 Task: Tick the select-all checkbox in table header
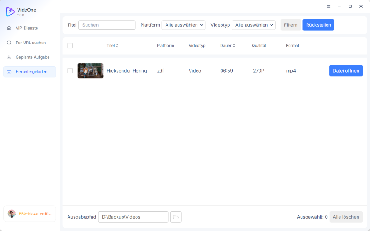click(x=70, y=45)
